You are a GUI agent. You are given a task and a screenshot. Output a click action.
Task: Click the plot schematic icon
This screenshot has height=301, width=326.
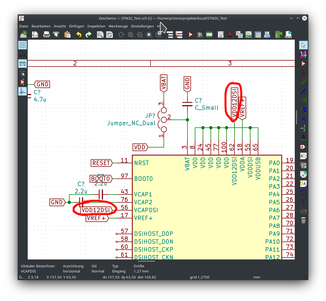(56, 35)
